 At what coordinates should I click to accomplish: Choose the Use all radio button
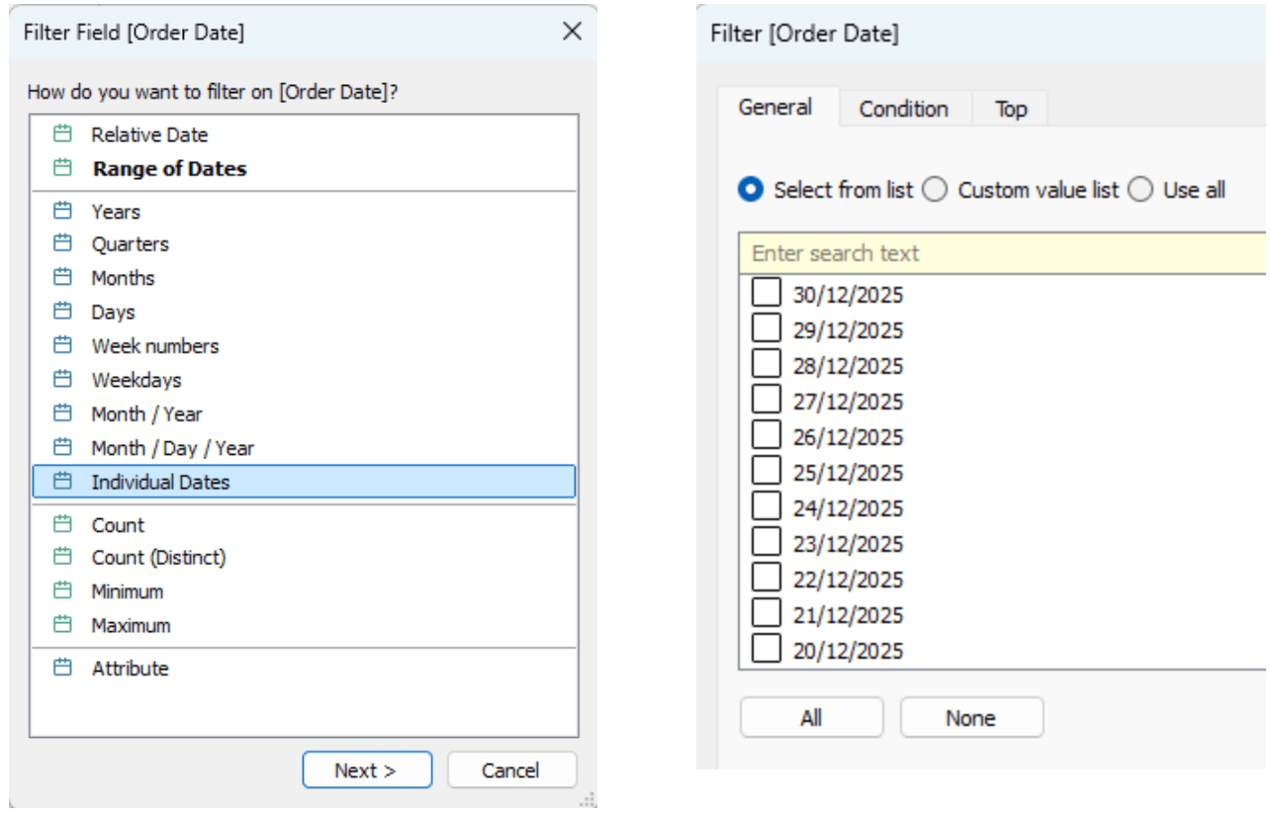coord(1140,190)
